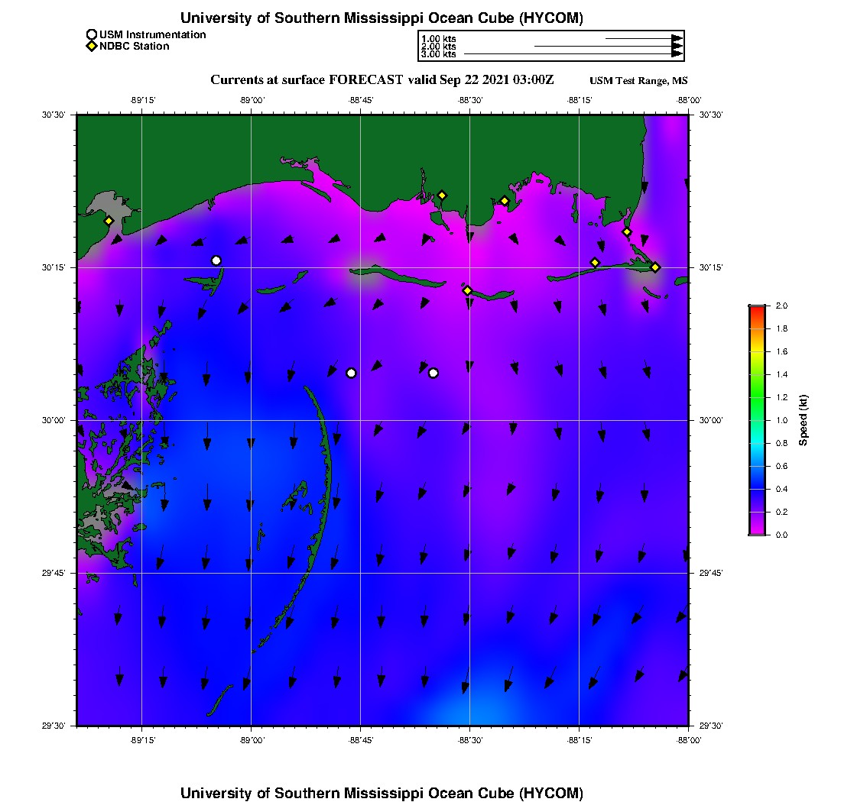Click the NDBC diamond on the island at -88°30'

point(468,290)
